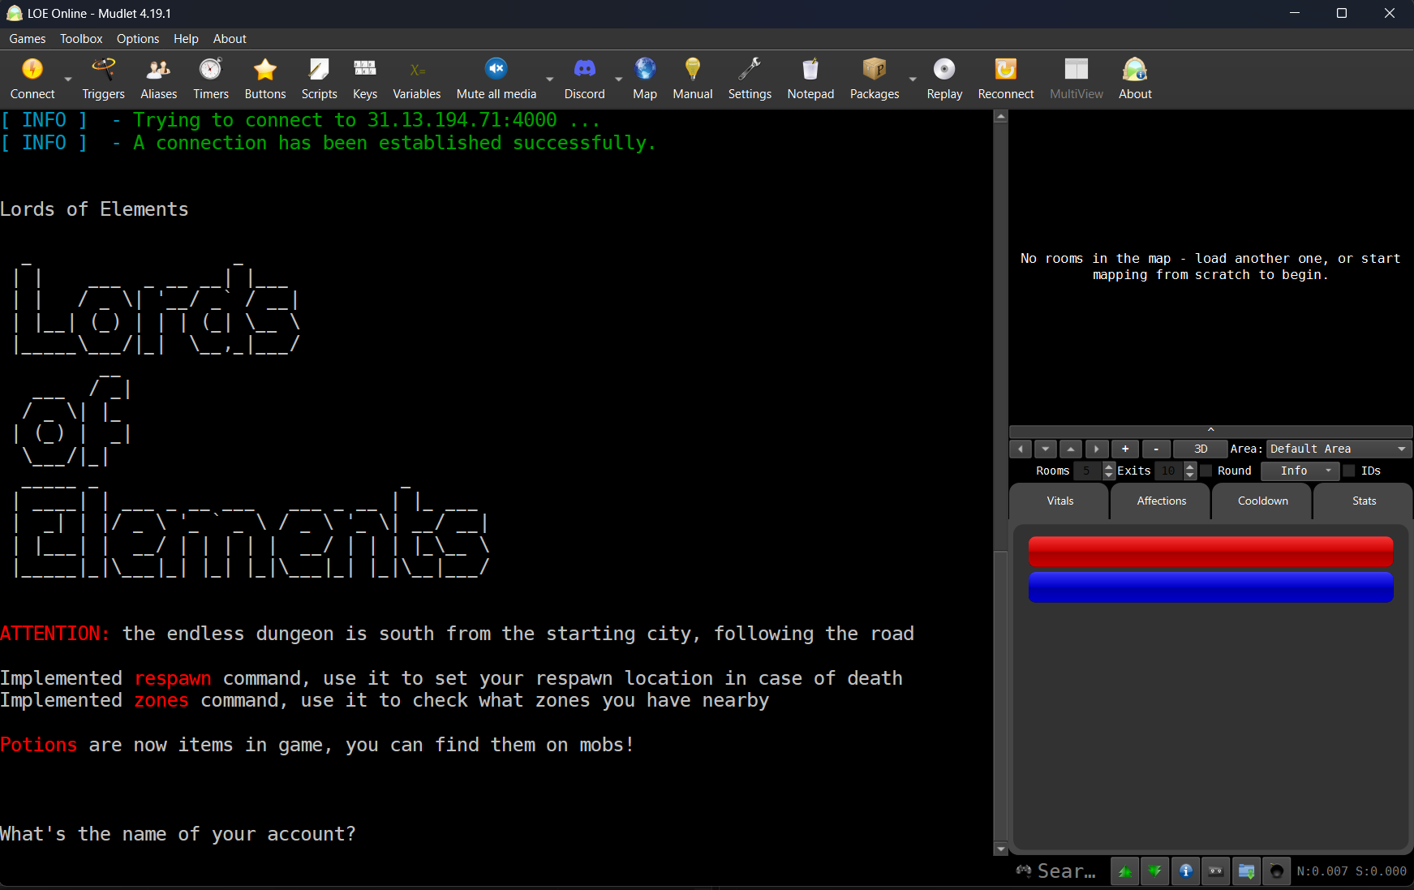Toggle the IDs checkbox
The image size is (1414, 890).
point(1350,471)
